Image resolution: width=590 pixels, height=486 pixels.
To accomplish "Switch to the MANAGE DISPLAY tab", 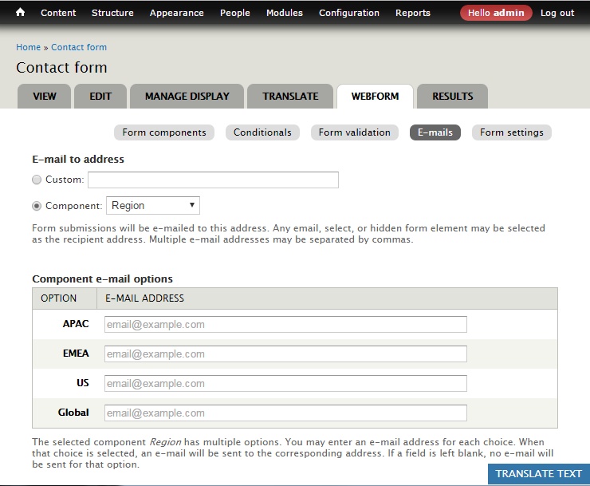I will 187,97.
